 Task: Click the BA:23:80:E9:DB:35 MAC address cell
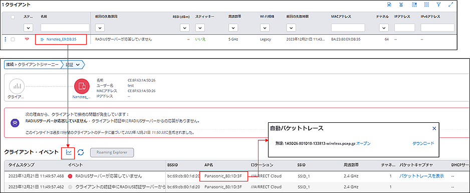click(x=346, y=39)
